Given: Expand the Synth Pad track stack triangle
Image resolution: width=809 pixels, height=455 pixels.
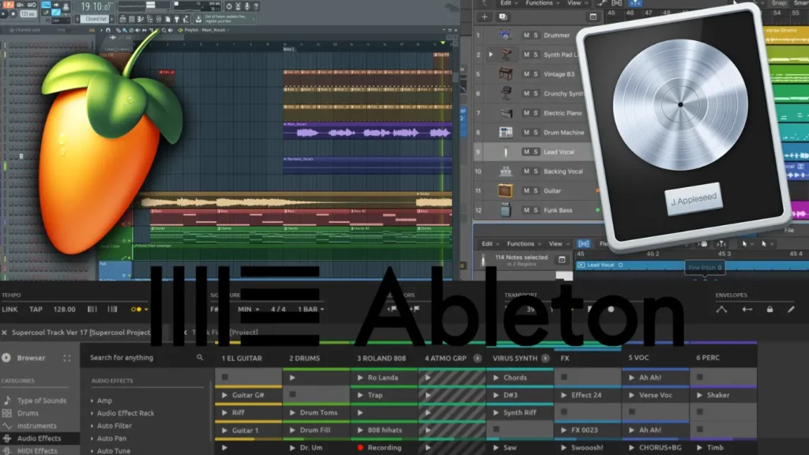Looking at the screenshot, I should point(491,55).
